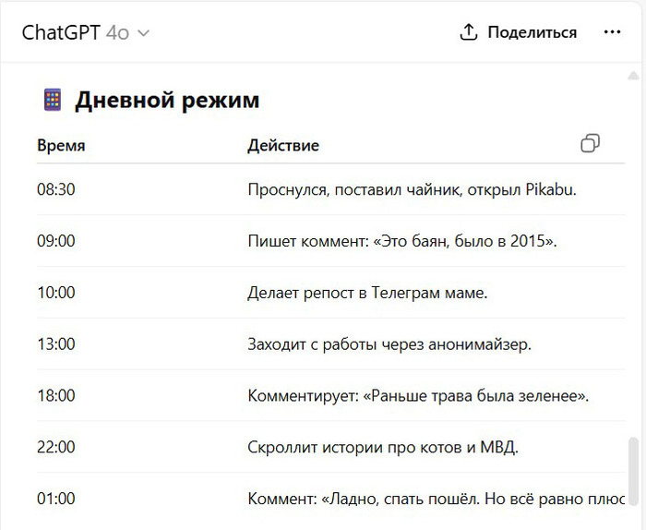The image size is (646, 530).
Task: Click the scrollbar up arrow
Action: (x=632, y=75)
